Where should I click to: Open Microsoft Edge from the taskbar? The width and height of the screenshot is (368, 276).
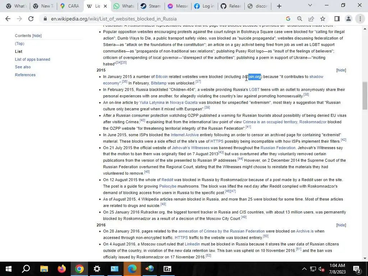click(132, 269)
